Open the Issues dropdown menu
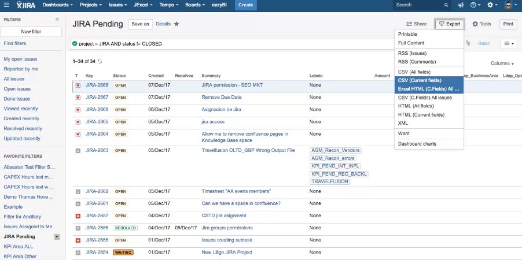The width and height of the screenshot is (522, 260). (118, 5)
